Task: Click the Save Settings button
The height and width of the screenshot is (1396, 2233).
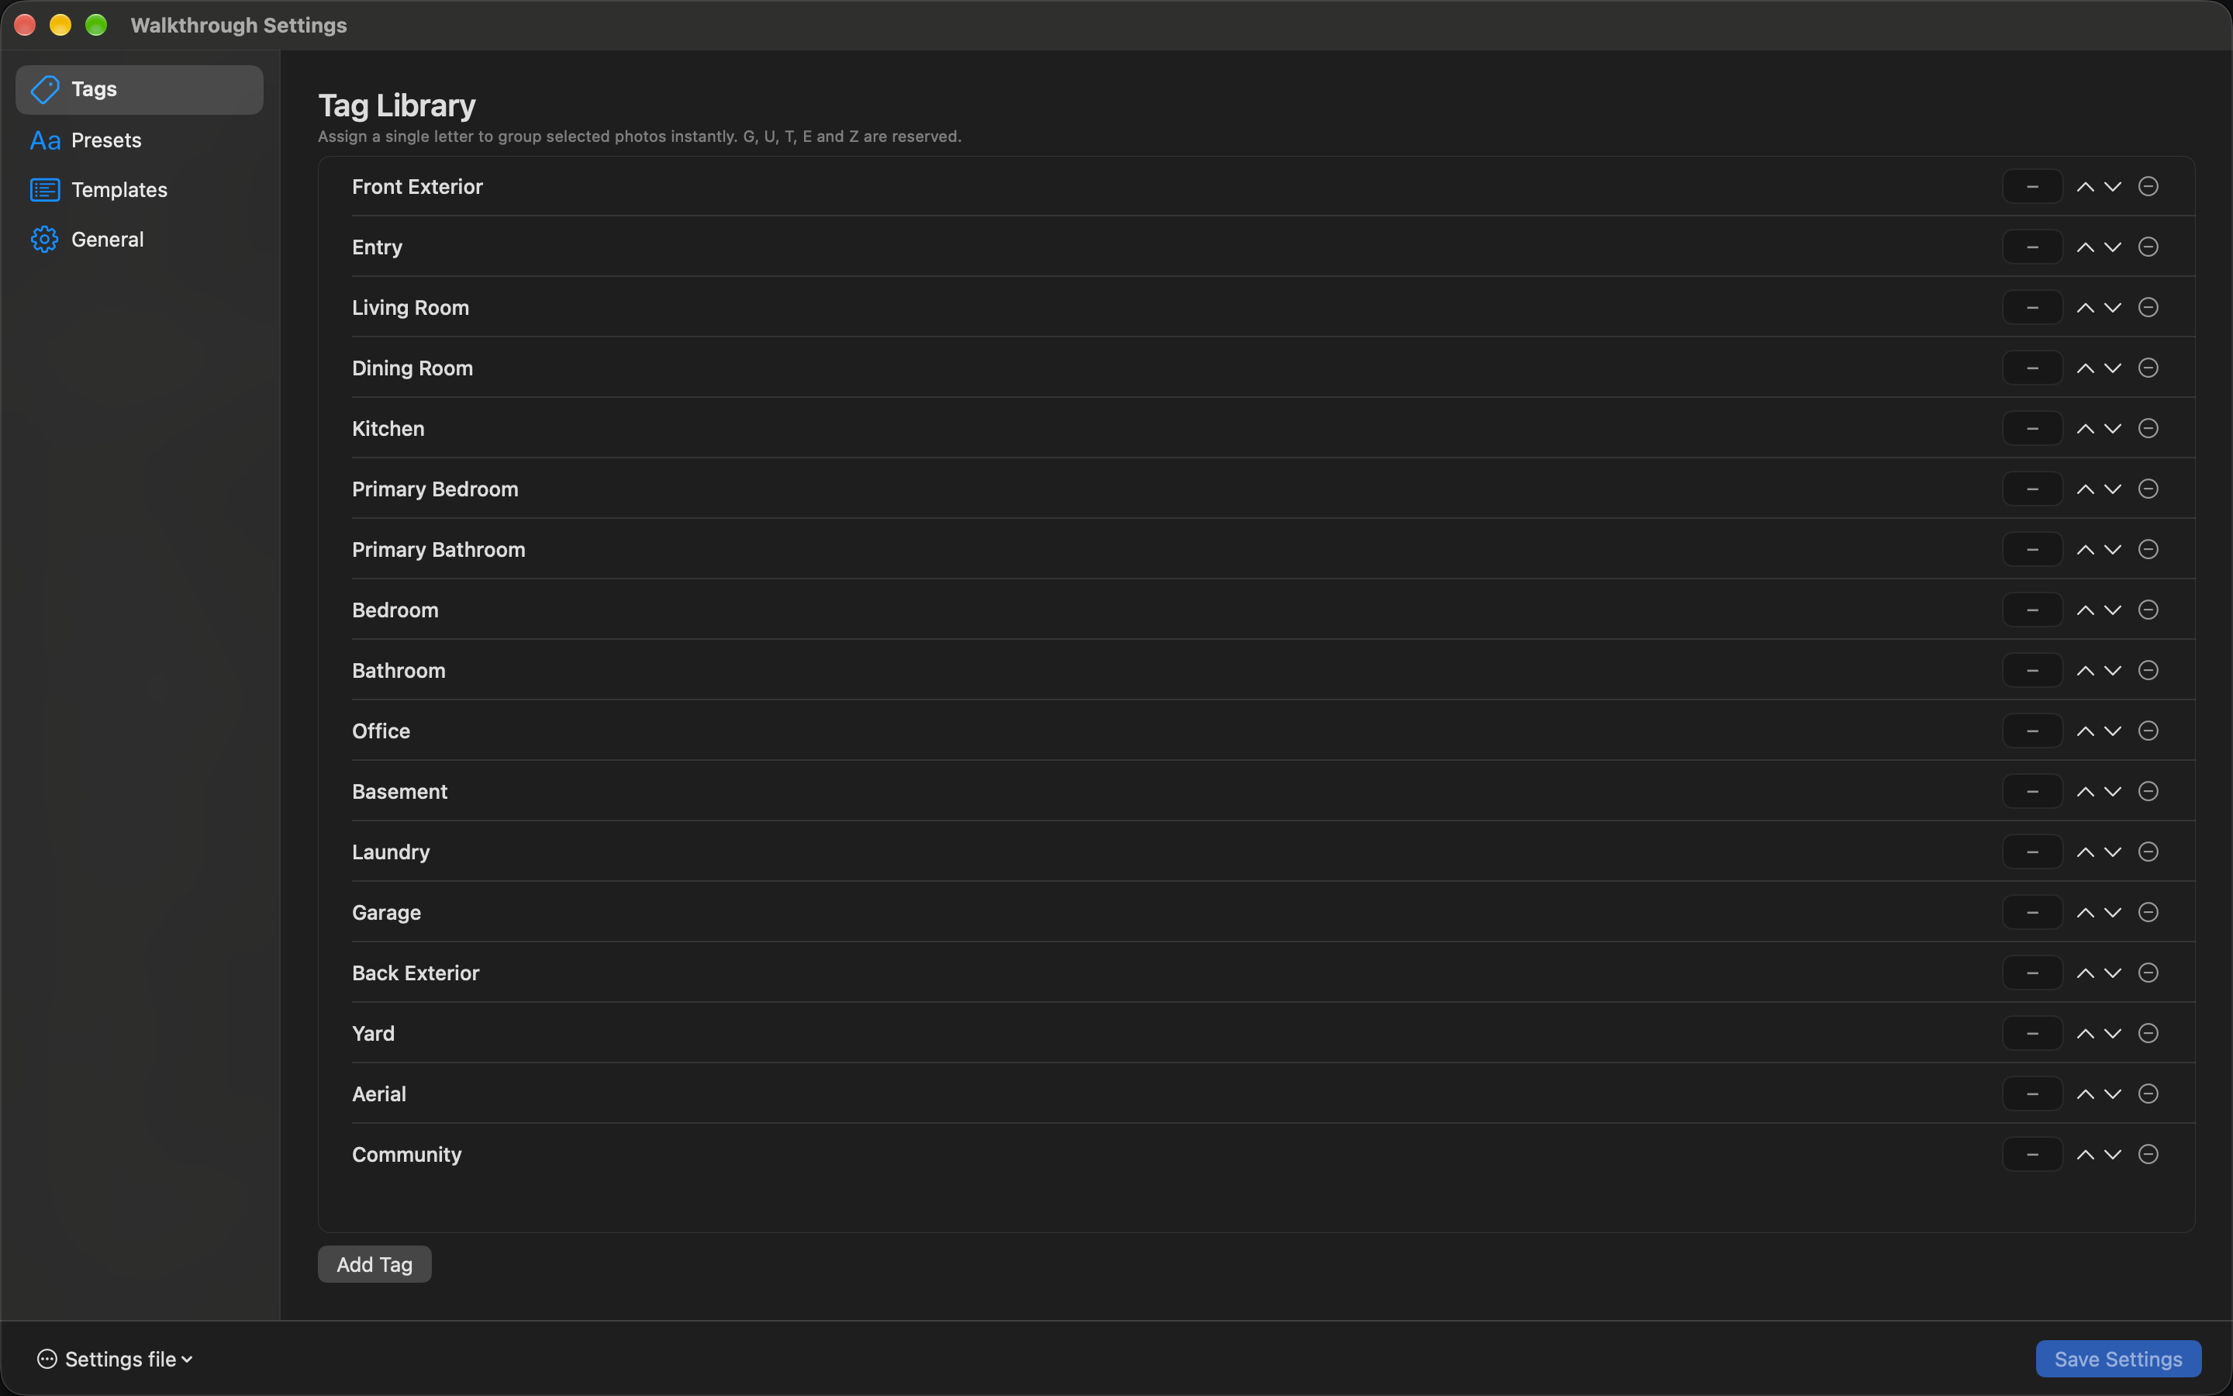Action: 2117,1359
